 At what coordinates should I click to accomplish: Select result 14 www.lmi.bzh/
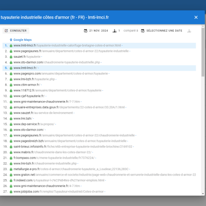pyautogui.click(x=23, y=119)
